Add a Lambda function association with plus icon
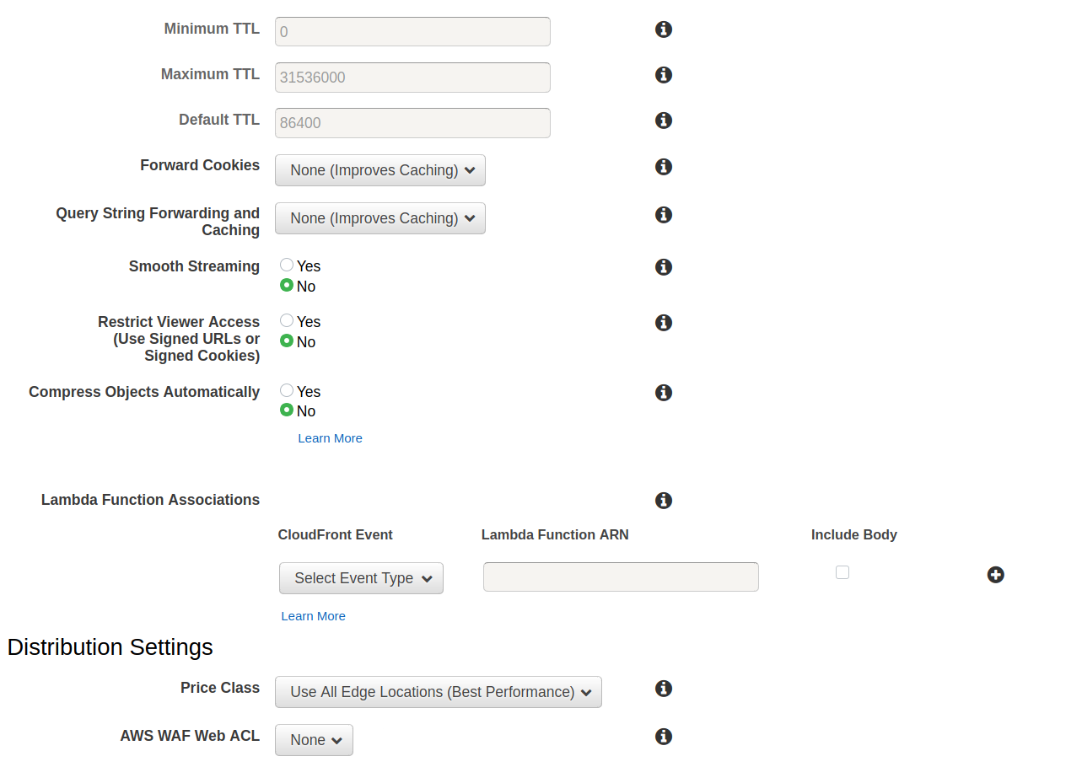 (x=995, y=575)
